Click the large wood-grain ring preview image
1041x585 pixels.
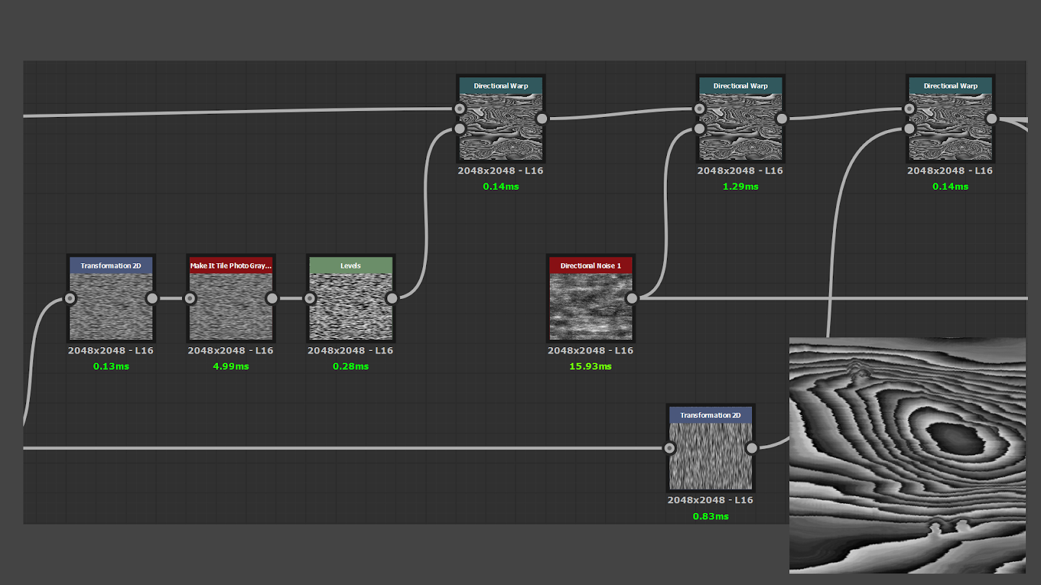click(908, 455)
